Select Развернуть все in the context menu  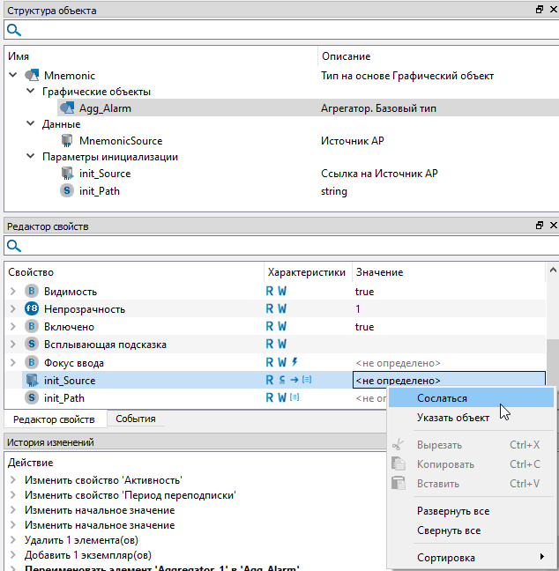coord(452,511)
